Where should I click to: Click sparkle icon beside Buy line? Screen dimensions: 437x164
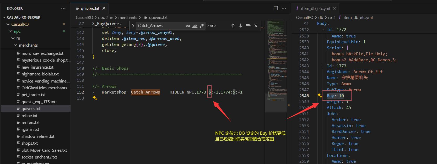click(320, 95)
